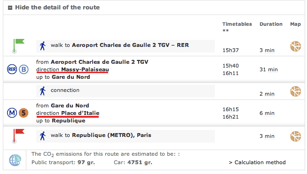Click the red arrival flag icon
Viewport: 307px width, 174px height.
(x=18, y=136)
